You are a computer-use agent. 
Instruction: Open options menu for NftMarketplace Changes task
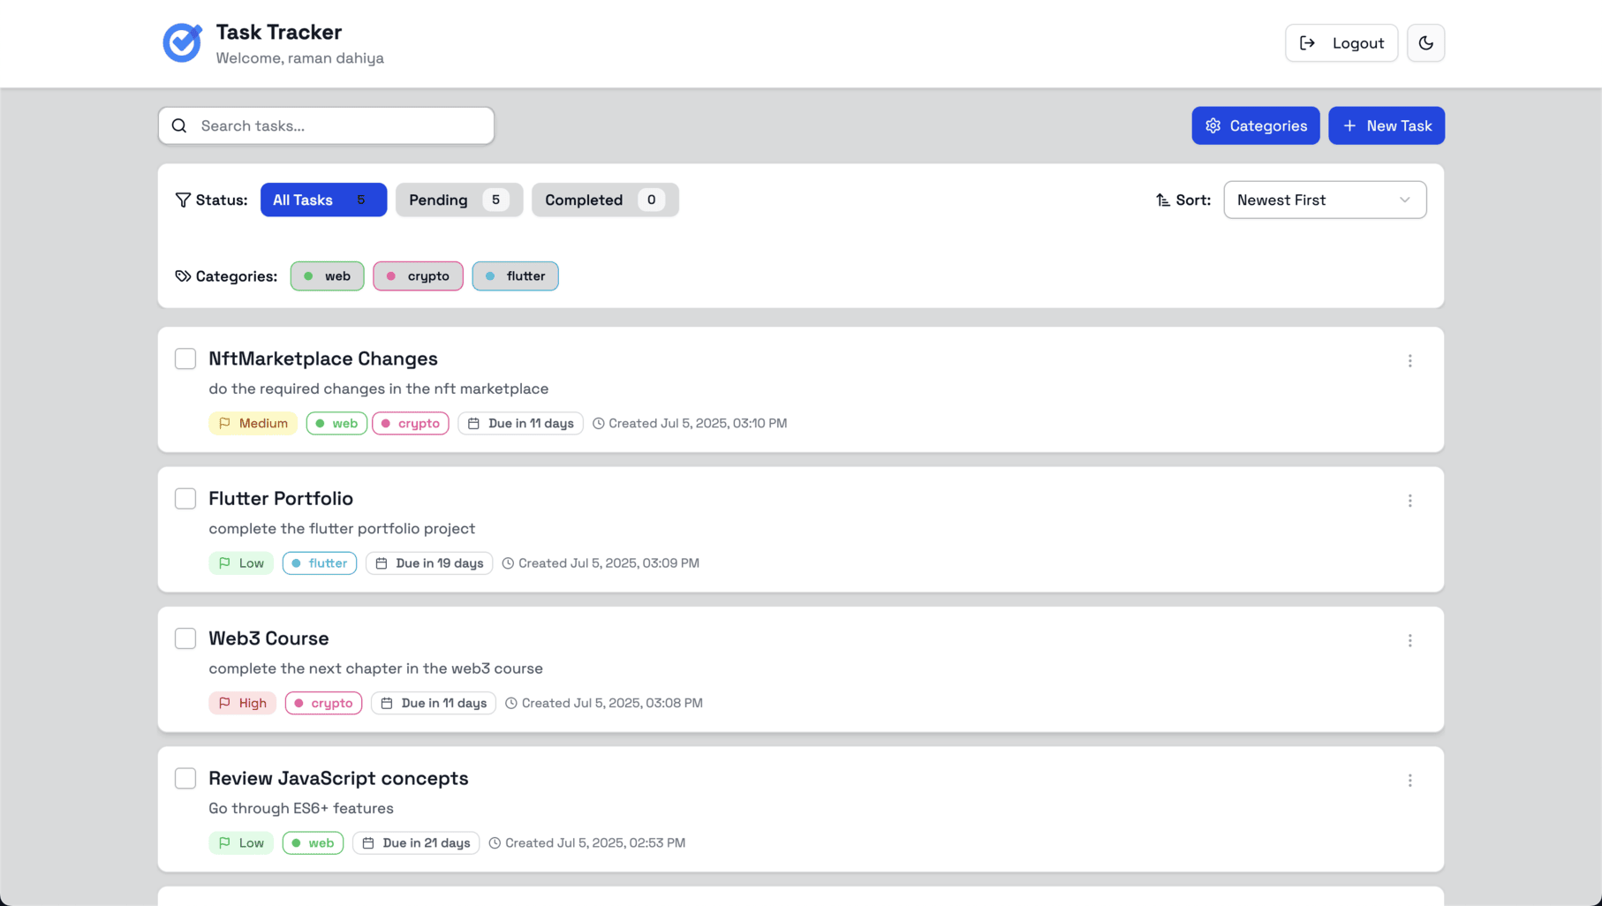pos(1409,360)
